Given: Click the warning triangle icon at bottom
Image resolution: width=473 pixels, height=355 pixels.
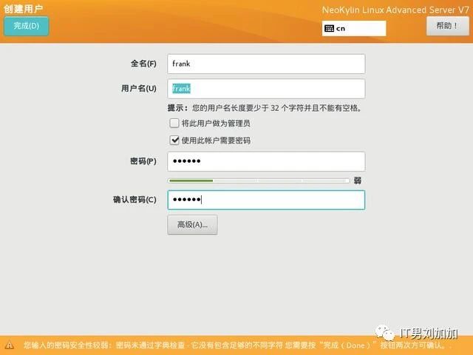Looking at the screenshot, I should tap(10, 345).
